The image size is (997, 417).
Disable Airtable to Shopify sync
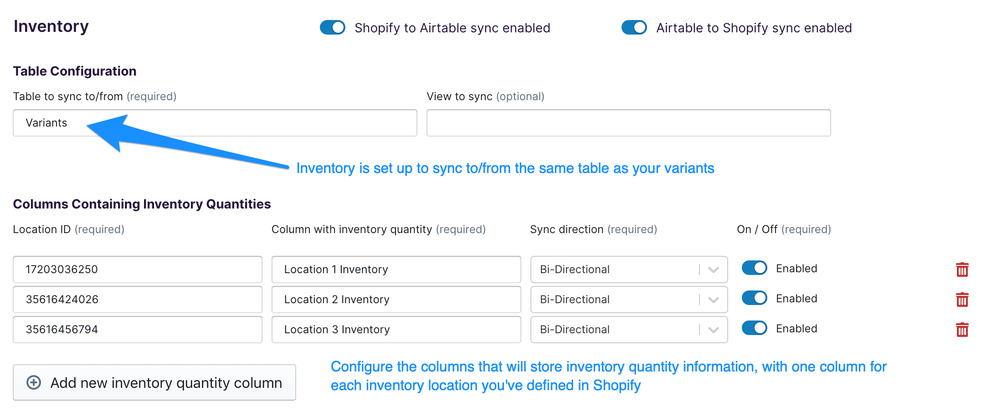click(x=634, y=27)
